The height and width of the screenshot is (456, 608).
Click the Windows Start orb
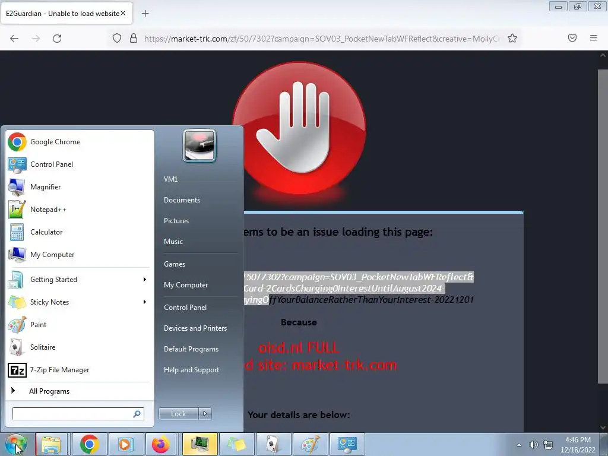(x=16, y=444)
